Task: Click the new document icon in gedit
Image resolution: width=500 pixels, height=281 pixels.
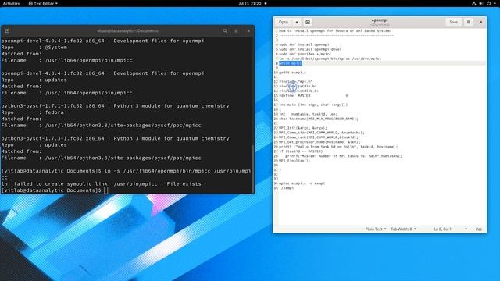Action: point(308,22)
